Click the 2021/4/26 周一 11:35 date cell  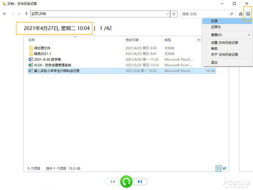142,60
